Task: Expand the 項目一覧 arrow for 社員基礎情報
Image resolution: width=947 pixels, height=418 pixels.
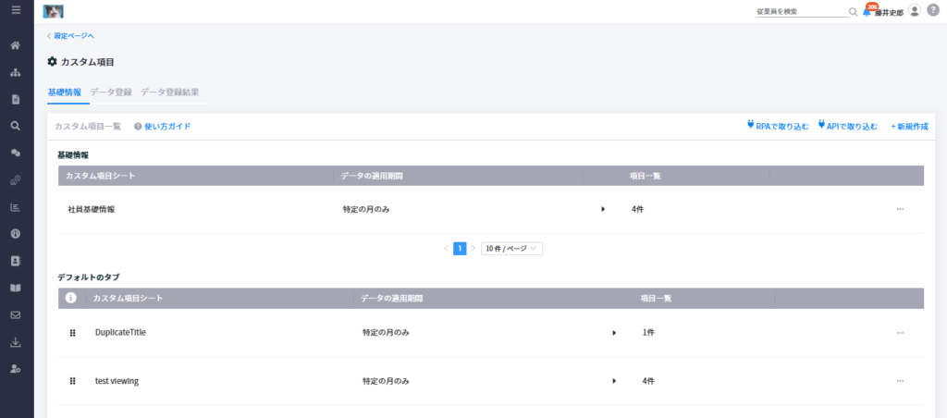Action: tap(603, 210)
